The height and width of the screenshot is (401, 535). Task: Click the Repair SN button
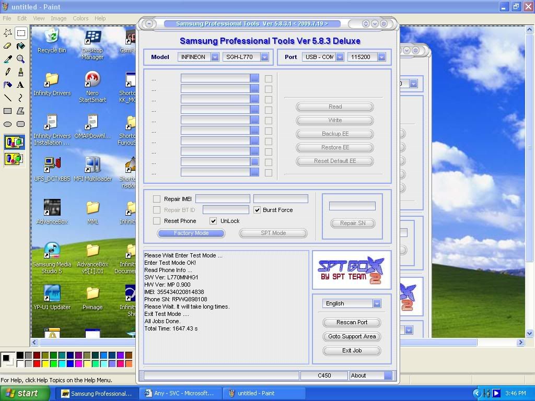click(353, 223)
